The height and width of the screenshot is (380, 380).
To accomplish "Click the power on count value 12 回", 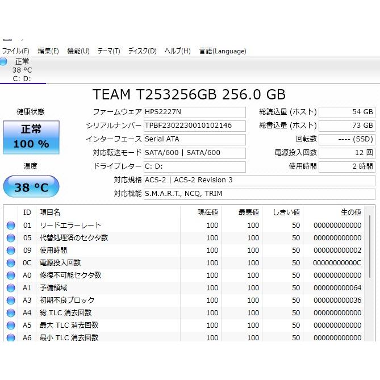I will [347, 153].
